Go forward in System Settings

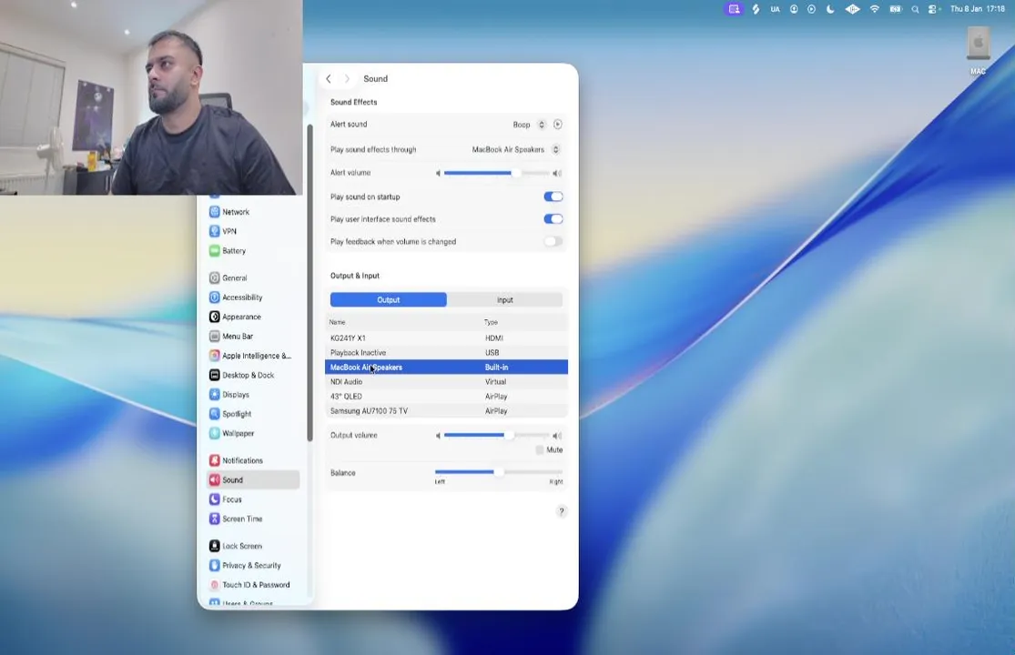coord(347,79)
